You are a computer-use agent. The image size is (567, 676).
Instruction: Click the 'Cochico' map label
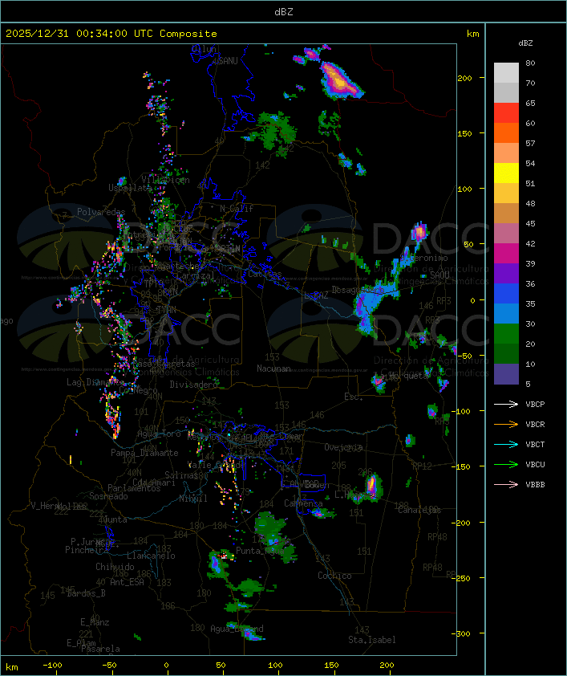pyautogui.click(x=334, y=576)
